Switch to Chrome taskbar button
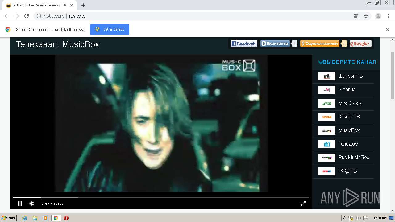The height and width of the screenshot is (222, 395). point(56,218)
